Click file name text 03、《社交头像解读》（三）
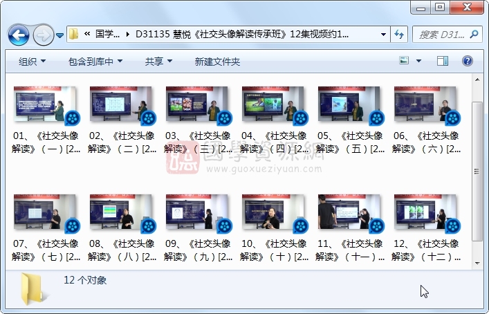The image size is (489, 314). click(x=198, y=142)
